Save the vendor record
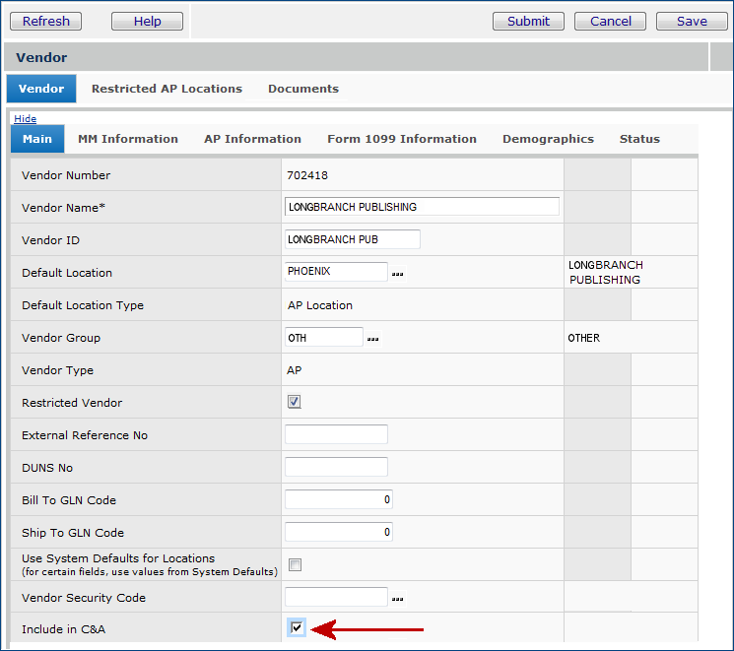734x651 pixels. coord(692,21)
